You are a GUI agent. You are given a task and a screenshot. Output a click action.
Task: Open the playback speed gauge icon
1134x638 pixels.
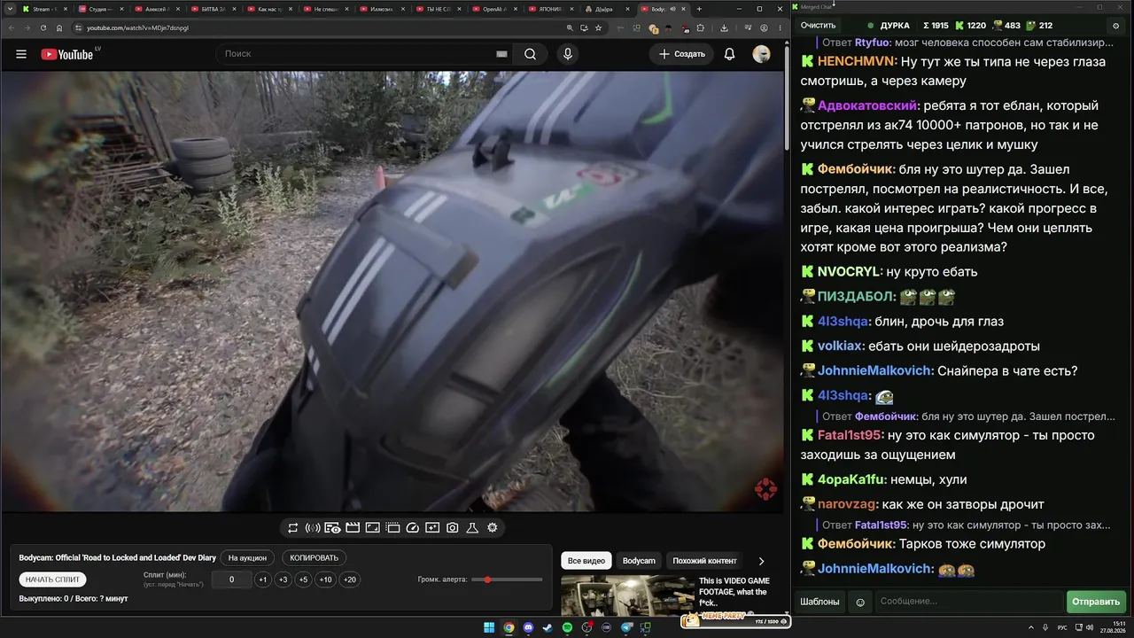412,528
